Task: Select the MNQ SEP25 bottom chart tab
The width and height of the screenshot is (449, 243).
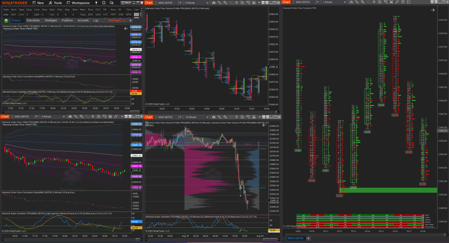Action: [x=295, y=238]
